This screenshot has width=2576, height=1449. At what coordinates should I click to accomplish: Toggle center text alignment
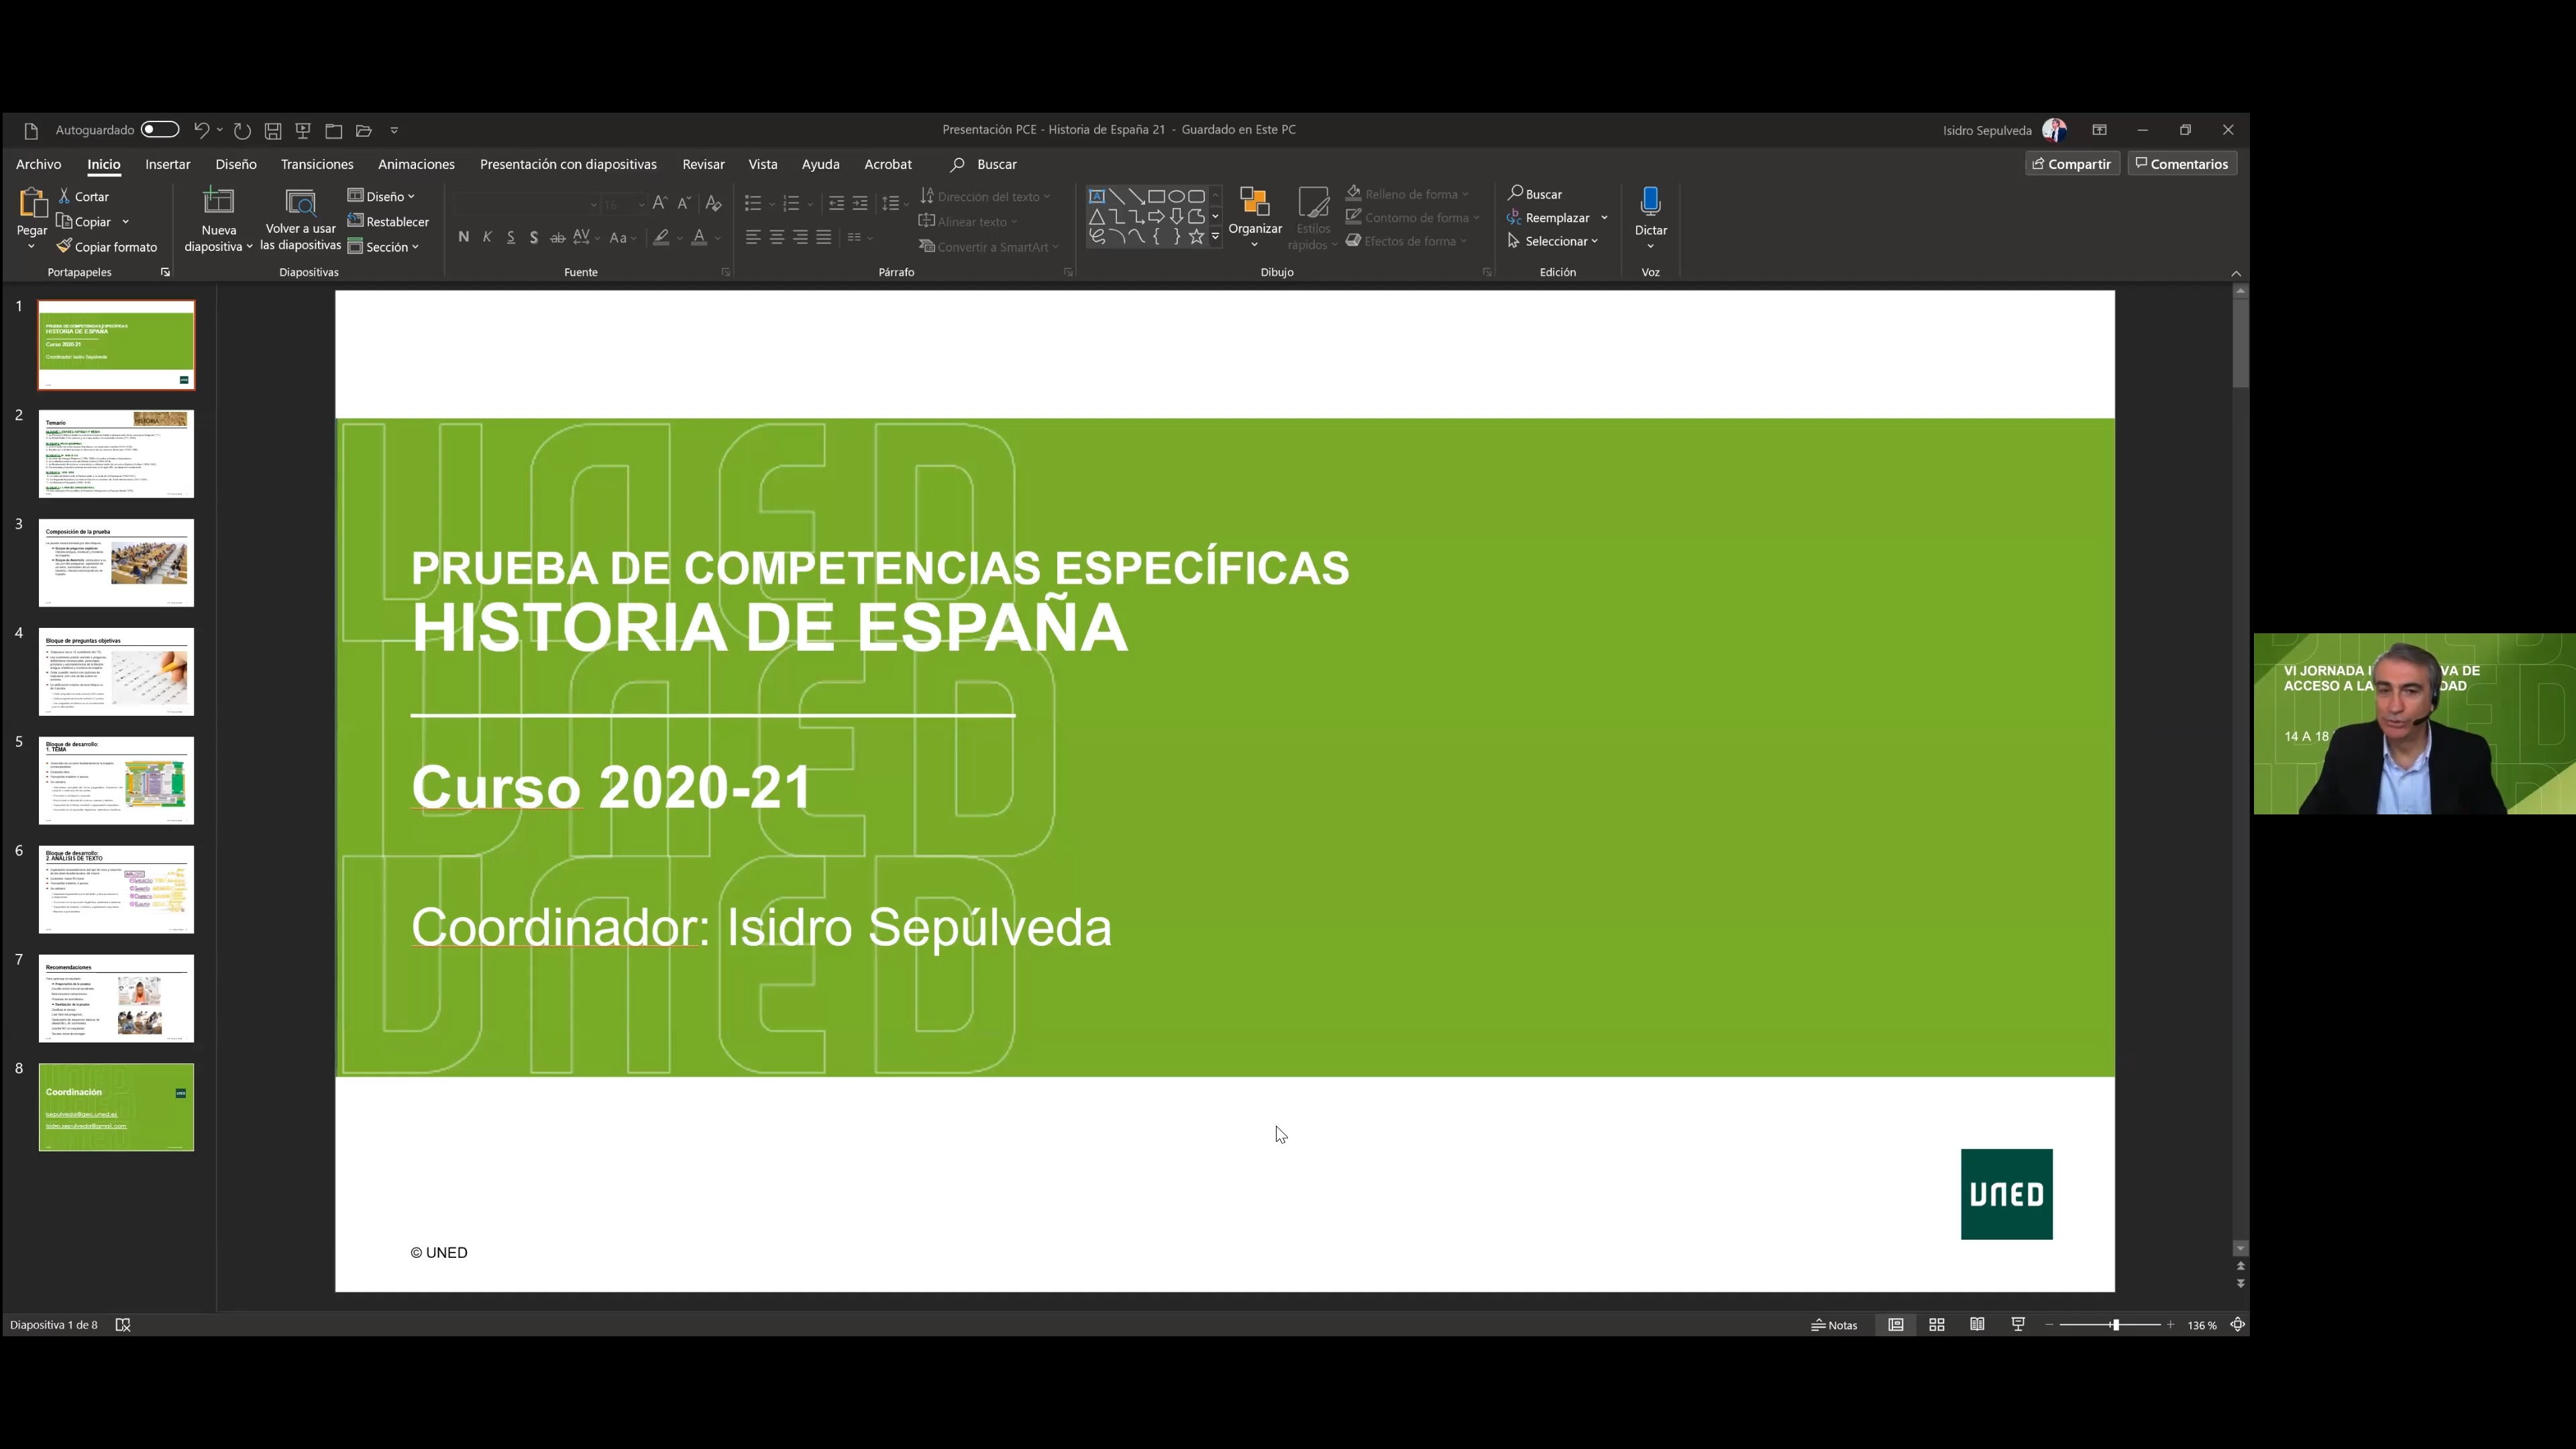[777, 237]
